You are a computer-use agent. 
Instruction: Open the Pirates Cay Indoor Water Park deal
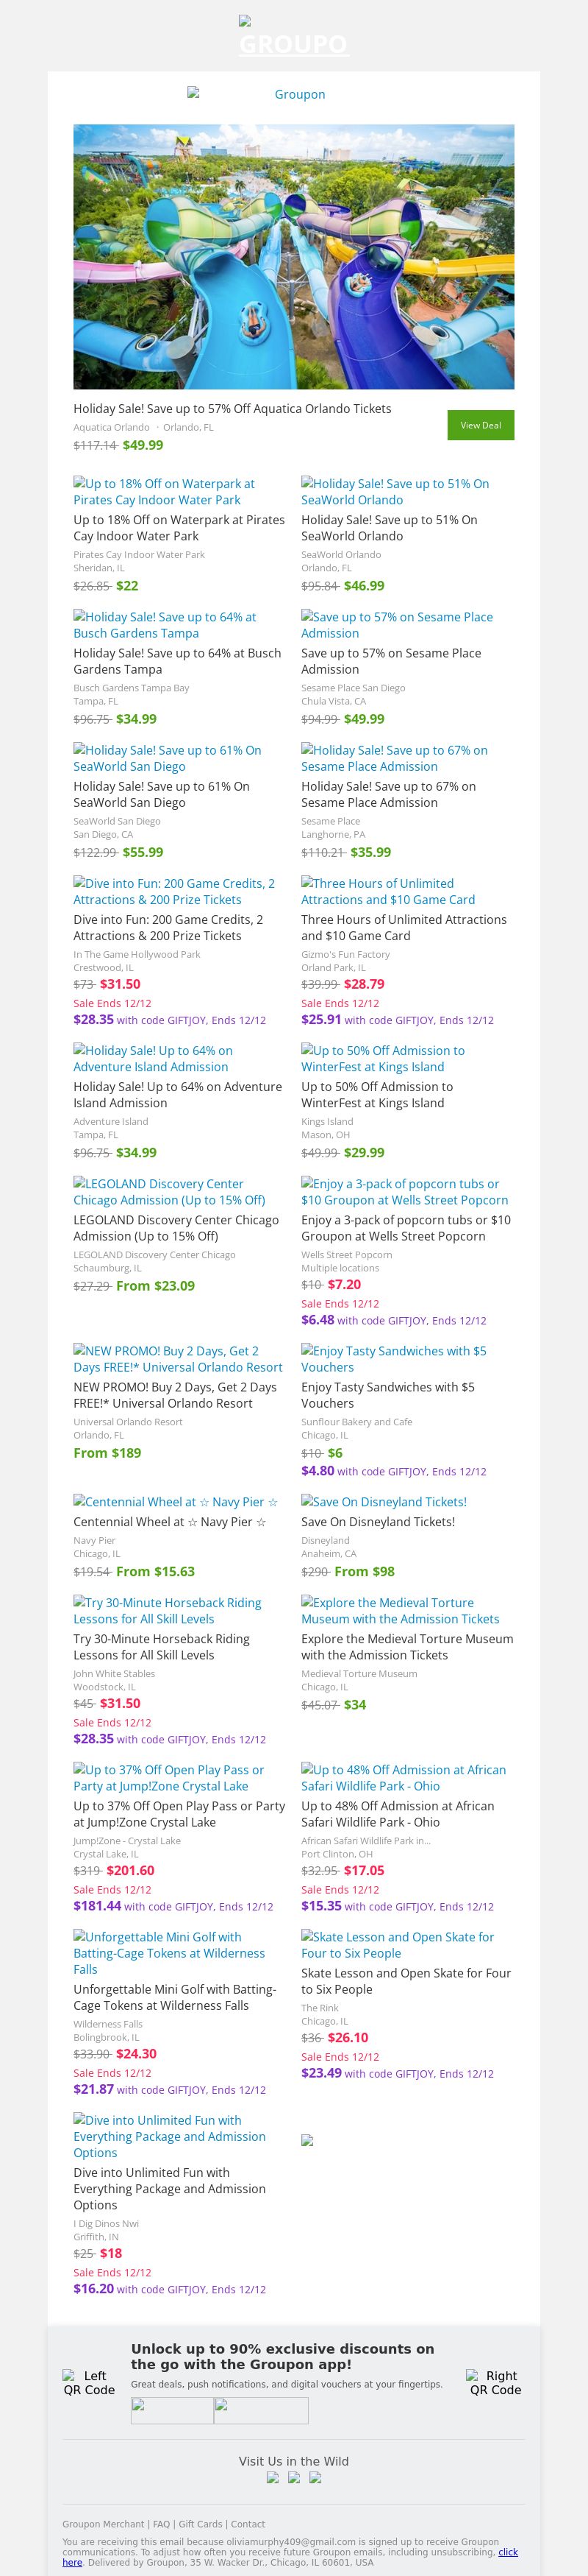[164, 491]
